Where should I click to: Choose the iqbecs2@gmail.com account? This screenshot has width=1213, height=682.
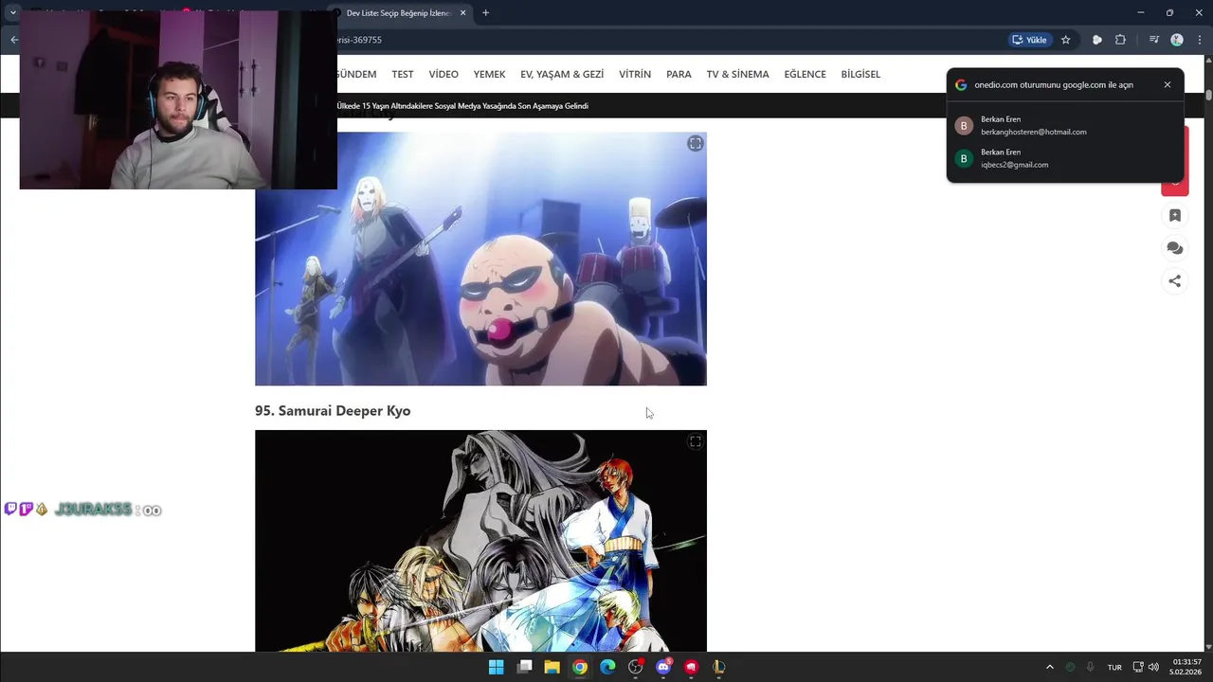pos(1065,158)
